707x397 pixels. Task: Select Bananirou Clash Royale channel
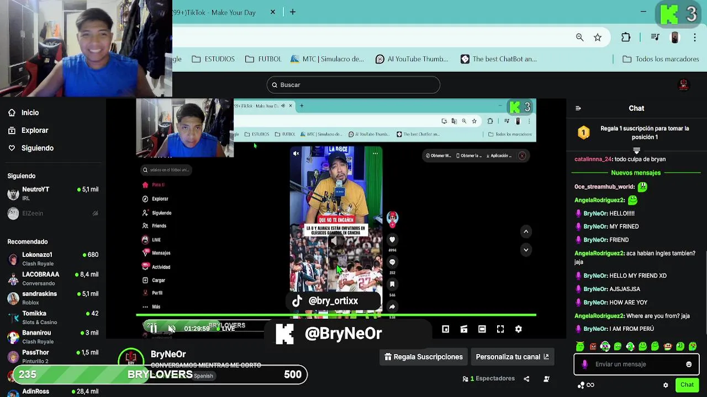point(53,337)
